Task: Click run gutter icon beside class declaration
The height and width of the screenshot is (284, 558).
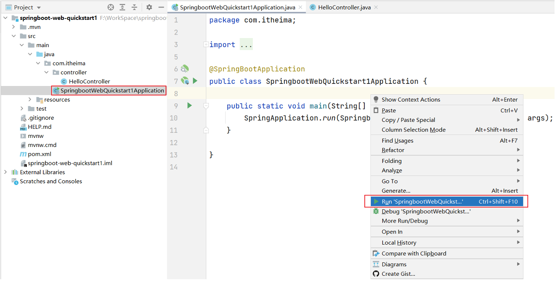Action: 195,80
